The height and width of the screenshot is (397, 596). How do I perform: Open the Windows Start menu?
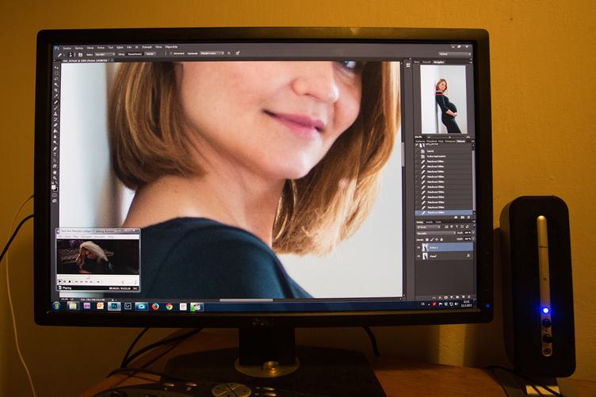tap(56, 306)
